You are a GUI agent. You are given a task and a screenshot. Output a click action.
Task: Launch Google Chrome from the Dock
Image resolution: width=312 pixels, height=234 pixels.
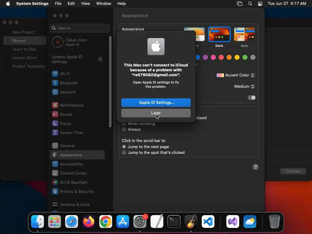click(x=106, y=222)
